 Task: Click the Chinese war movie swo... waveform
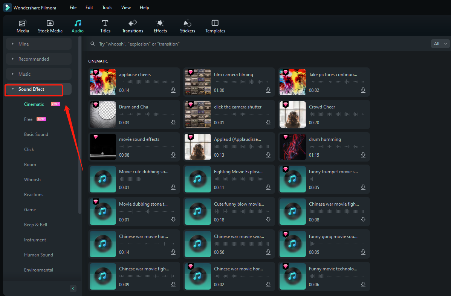(x=241, y=244)
